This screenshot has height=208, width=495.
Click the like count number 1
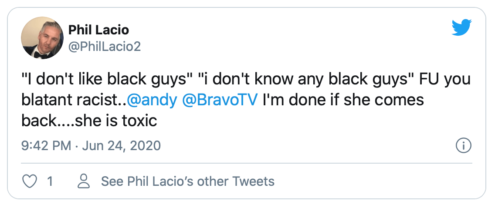(50, 181)
